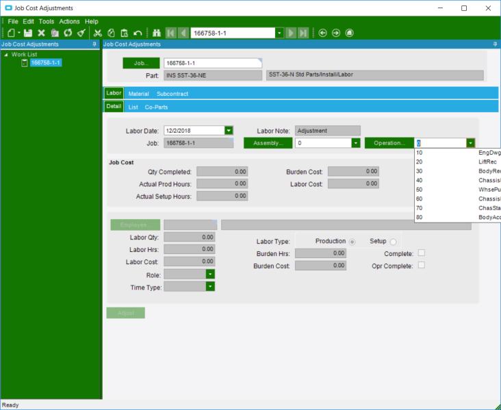Screen dimensions: 501x410
Task: Click the job icon beside 166758-1-1 in Work List
Action: (x=24, y=63)
